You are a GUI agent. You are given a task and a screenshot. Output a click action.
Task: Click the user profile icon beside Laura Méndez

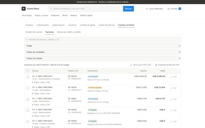click(147, 9)
